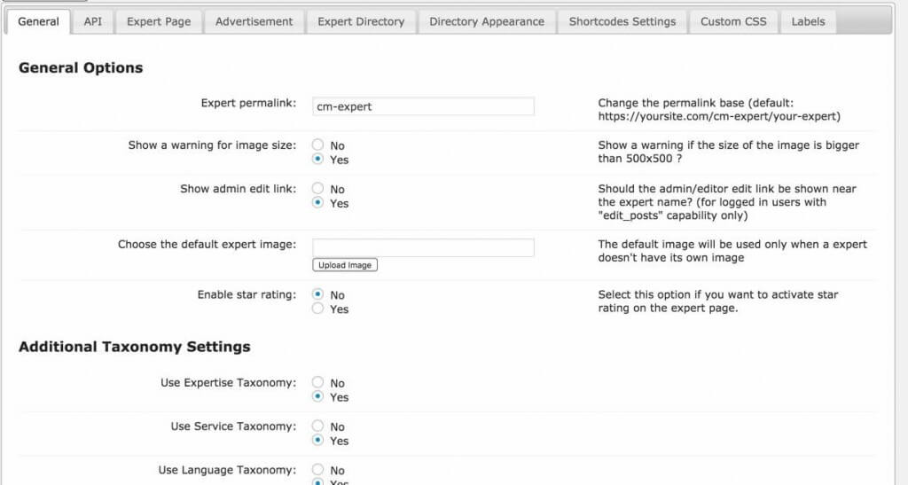Image resolution: width=908 pixels, height=485 pixels.
Task: Open the Labels tab
Action: point(808,21)
